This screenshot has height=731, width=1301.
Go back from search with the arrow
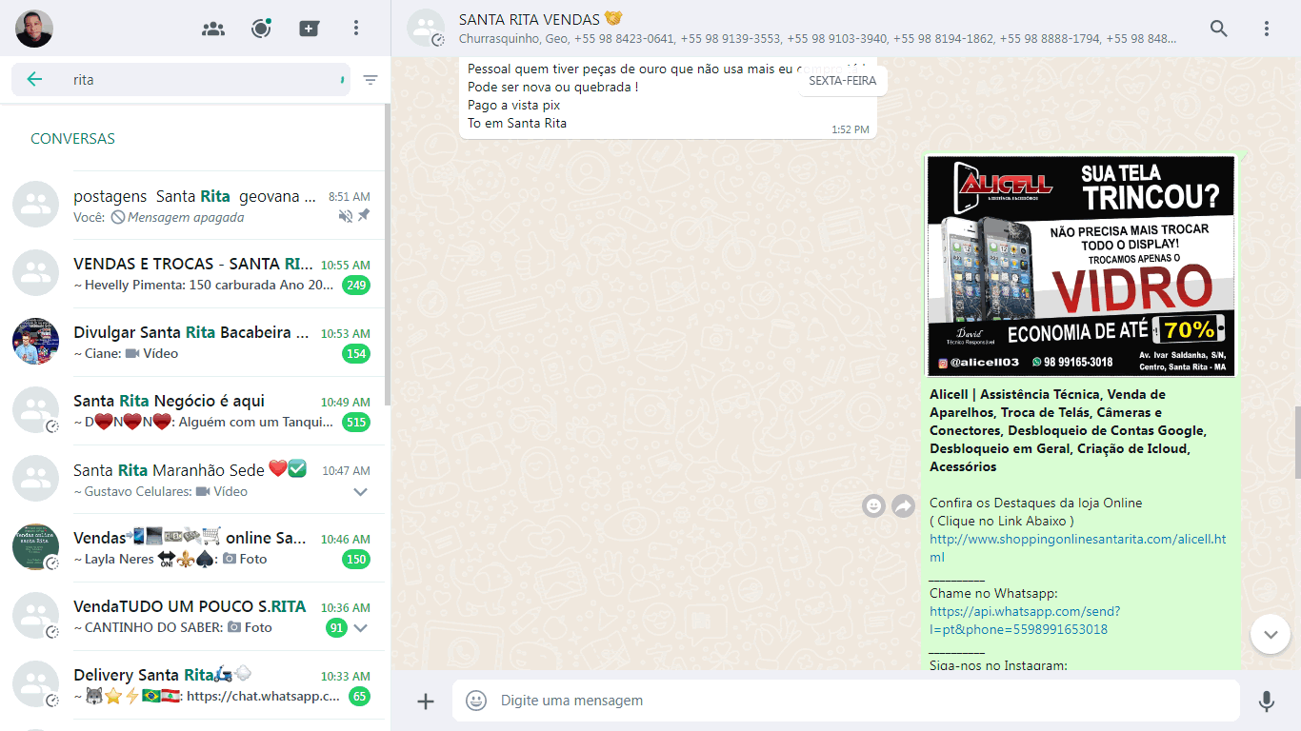coord(34,80)
